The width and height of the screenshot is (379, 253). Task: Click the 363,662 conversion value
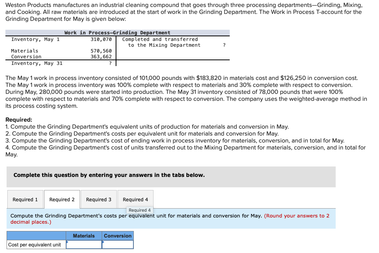click(x=101, y=57)
